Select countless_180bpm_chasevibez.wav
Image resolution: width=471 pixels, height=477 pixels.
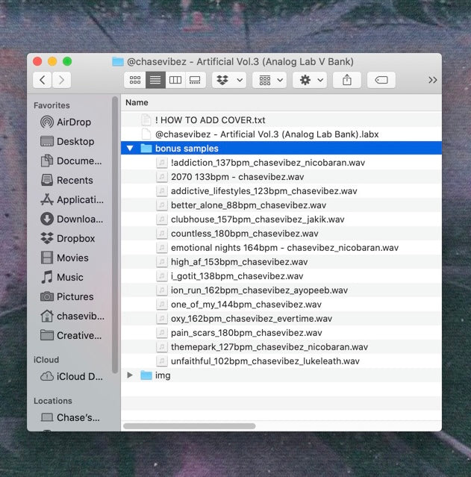tap(281, 234)
